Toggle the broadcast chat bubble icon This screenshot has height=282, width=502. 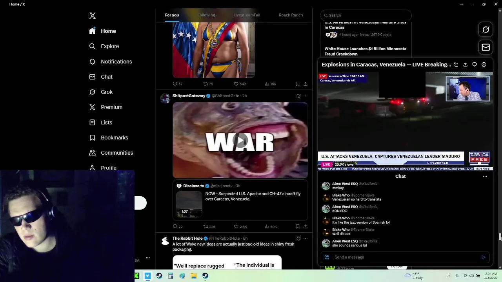click(x=475, y=65)
